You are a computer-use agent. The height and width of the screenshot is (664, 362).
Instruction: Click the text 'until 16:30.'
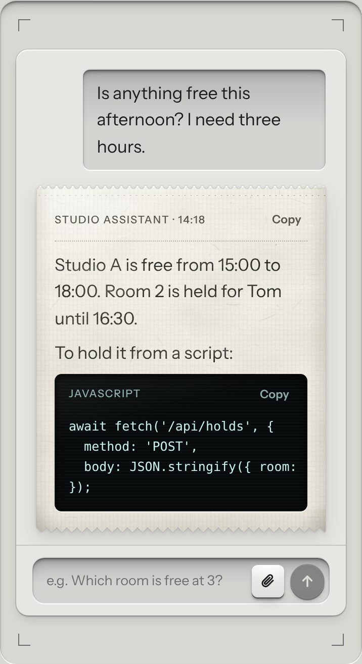click(96, 318)
